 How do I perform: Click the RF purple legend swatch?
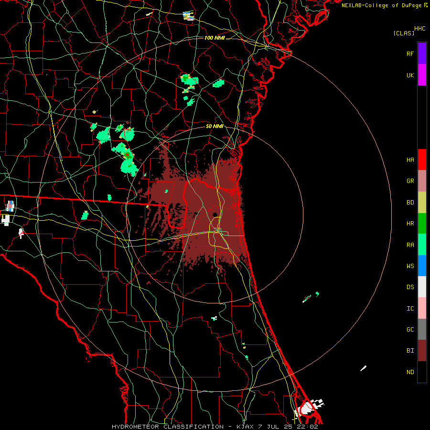tap(422, 54)
